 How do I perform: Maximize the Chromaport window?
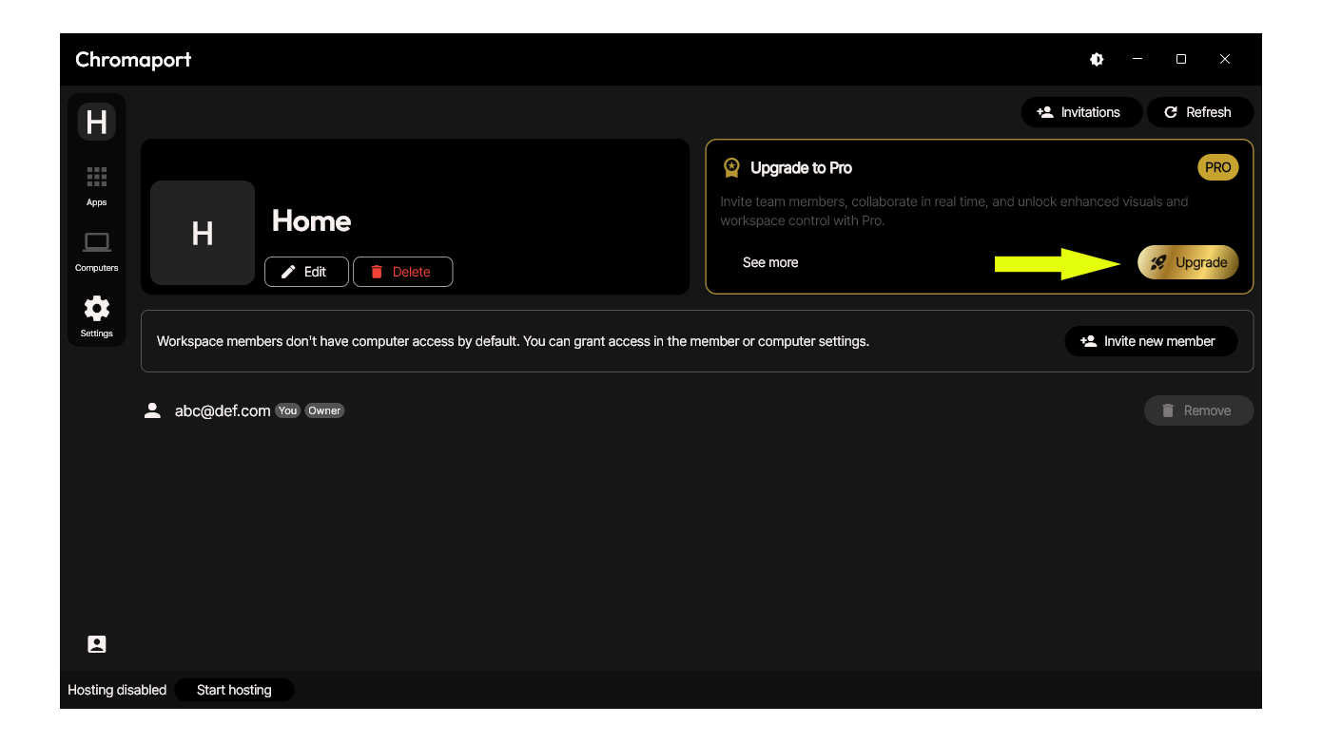coord(1181,59)
